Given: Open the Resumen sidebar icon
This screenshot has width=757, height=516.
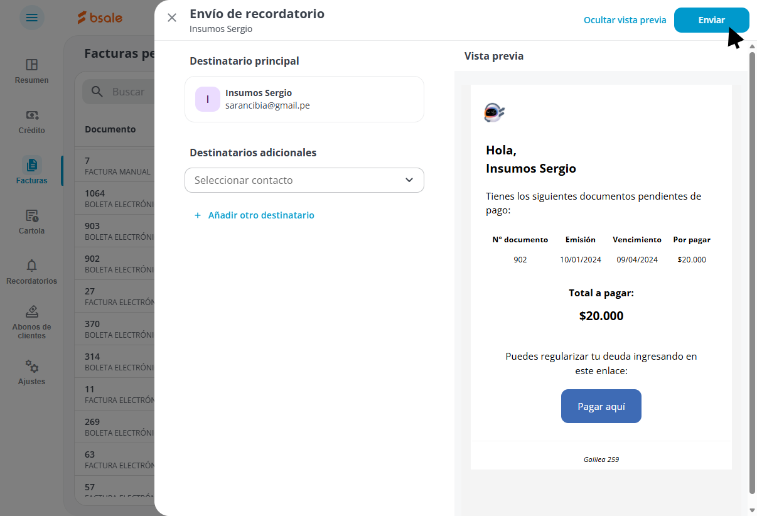Looking at the screenshot, I should coord(31,65).
